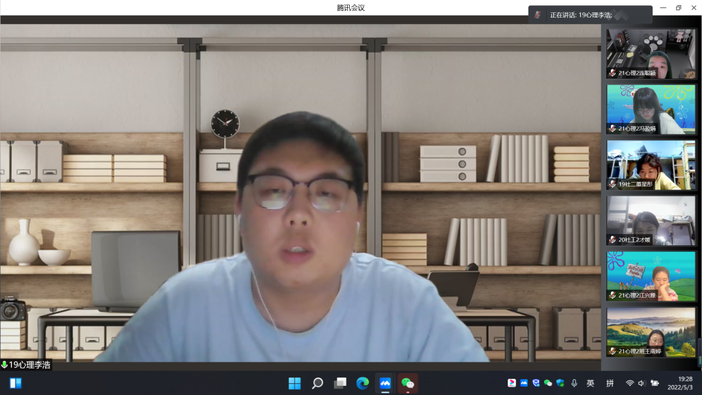Toggle input language 英 indicator
This screenshot has height=395, width=702.
pos(590,383)
